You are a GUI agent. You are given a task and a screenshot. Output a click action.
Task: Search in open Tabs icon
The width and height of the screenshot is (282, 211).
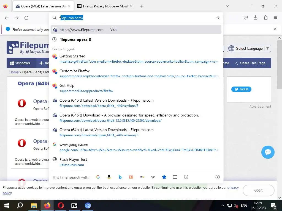(175, 177)
